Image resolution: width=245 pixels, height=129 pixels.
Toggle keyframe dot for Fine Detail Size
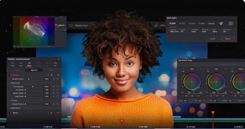54,87
